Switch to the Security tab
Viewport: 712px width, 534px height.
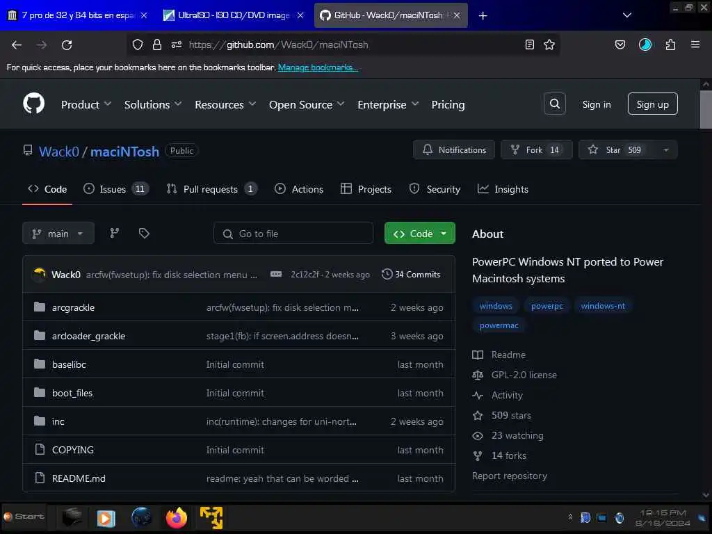[435, 189]
